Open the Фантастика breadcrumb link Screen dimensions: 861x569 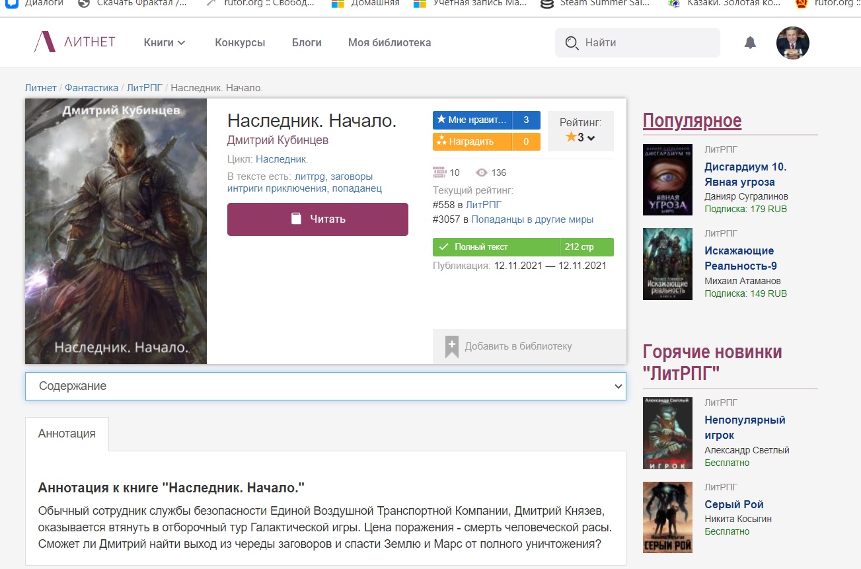(x=92, y=87)
